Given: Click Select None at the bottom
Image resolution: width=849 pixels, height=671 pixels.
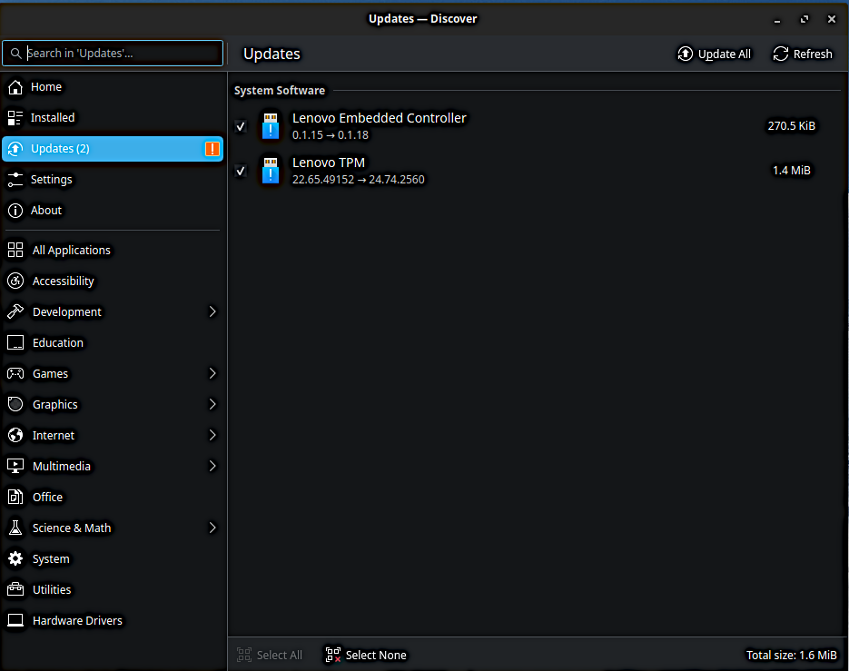Looking at the screenshot, I should [366, 656].
